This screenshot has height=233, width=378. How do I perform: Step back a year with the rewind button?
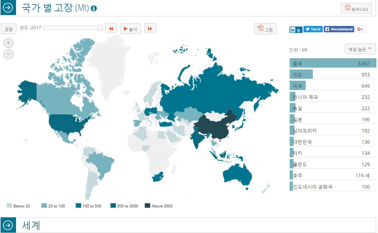(110, 28)
